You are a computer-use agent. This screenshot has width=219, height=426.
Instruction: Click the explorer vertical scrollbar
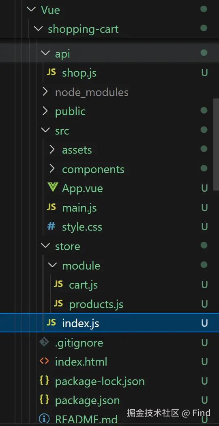pos(216,144)
